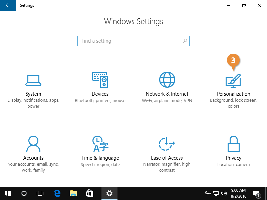Open the Store app on the taskbar
267x200 pixels.
[x=89, y=193]
